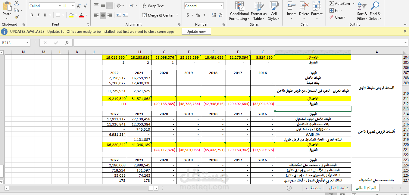Image resolution: width=409 pixels, height=195 pixels.
Task: Switch to قائمه الدخل sheet tab
Action: pos(338,188)
